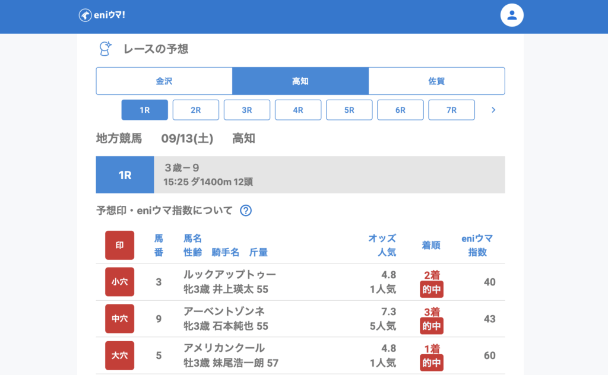Select the 1R race button
This screenshot has width=608, height=375.
pyautogui.click(x=145, y=110)
